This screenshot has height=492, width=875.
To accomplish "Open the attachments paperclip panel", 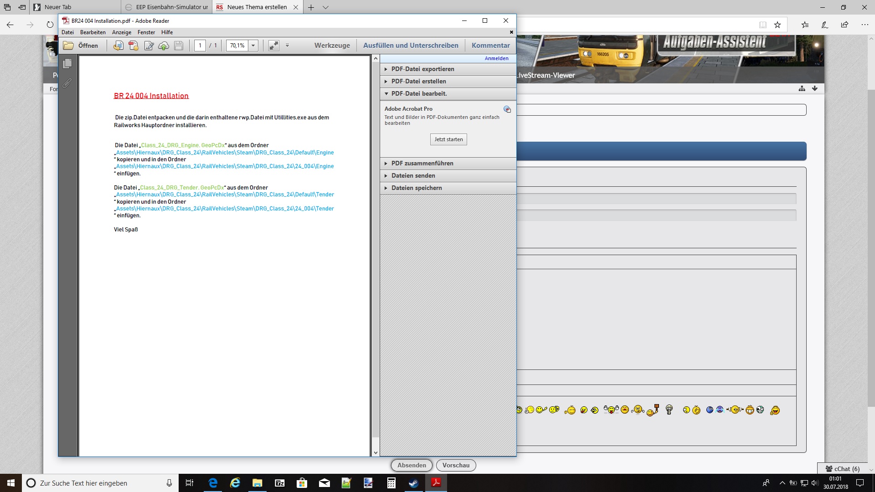I will click(67, 83).
